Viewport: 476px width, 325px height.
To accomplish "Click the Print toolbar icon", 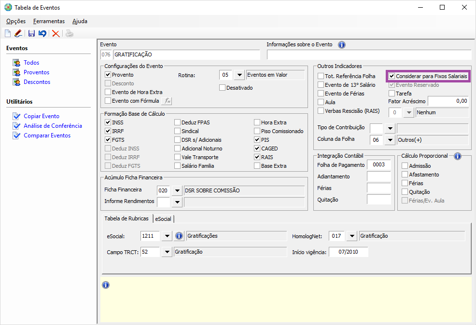I will pyautogui.click(x=70, y=33).
